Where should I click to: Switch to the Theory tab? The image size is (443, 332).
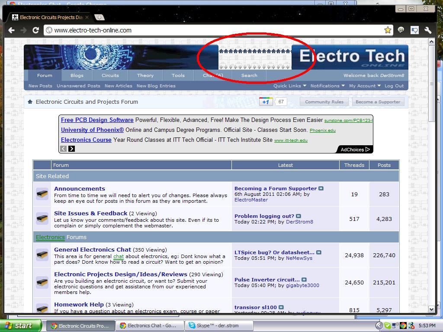(145, 75)
